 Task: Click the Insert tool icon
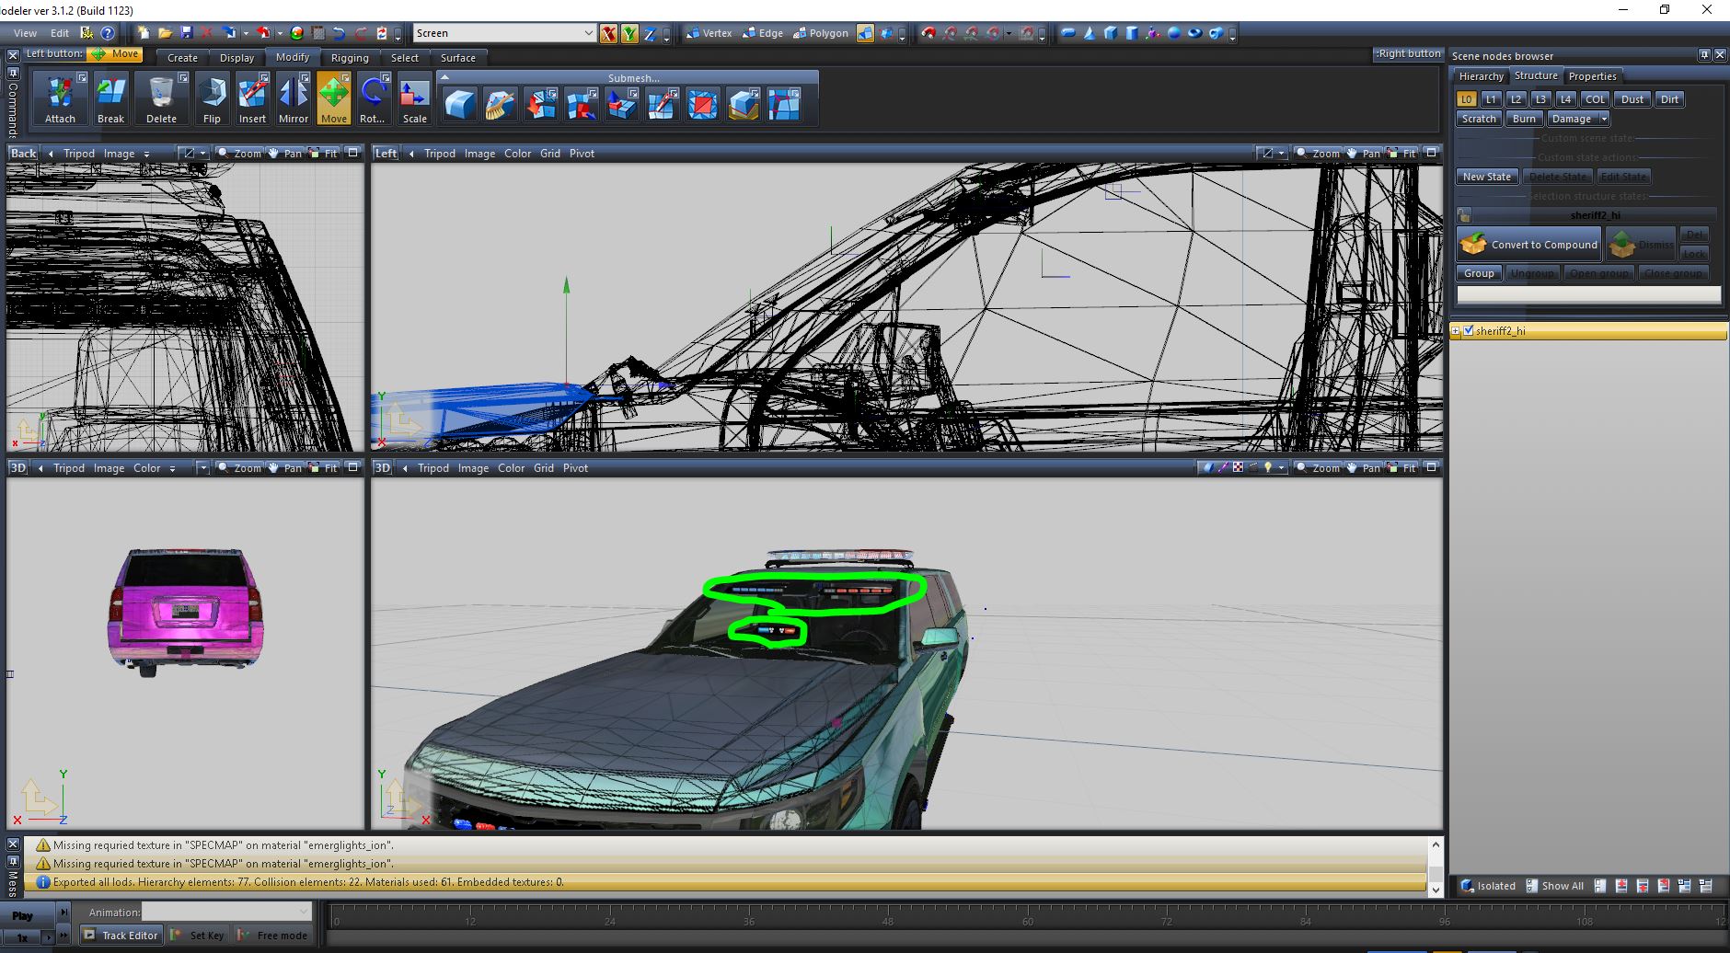pyautogui.click(x=252, y=99)
